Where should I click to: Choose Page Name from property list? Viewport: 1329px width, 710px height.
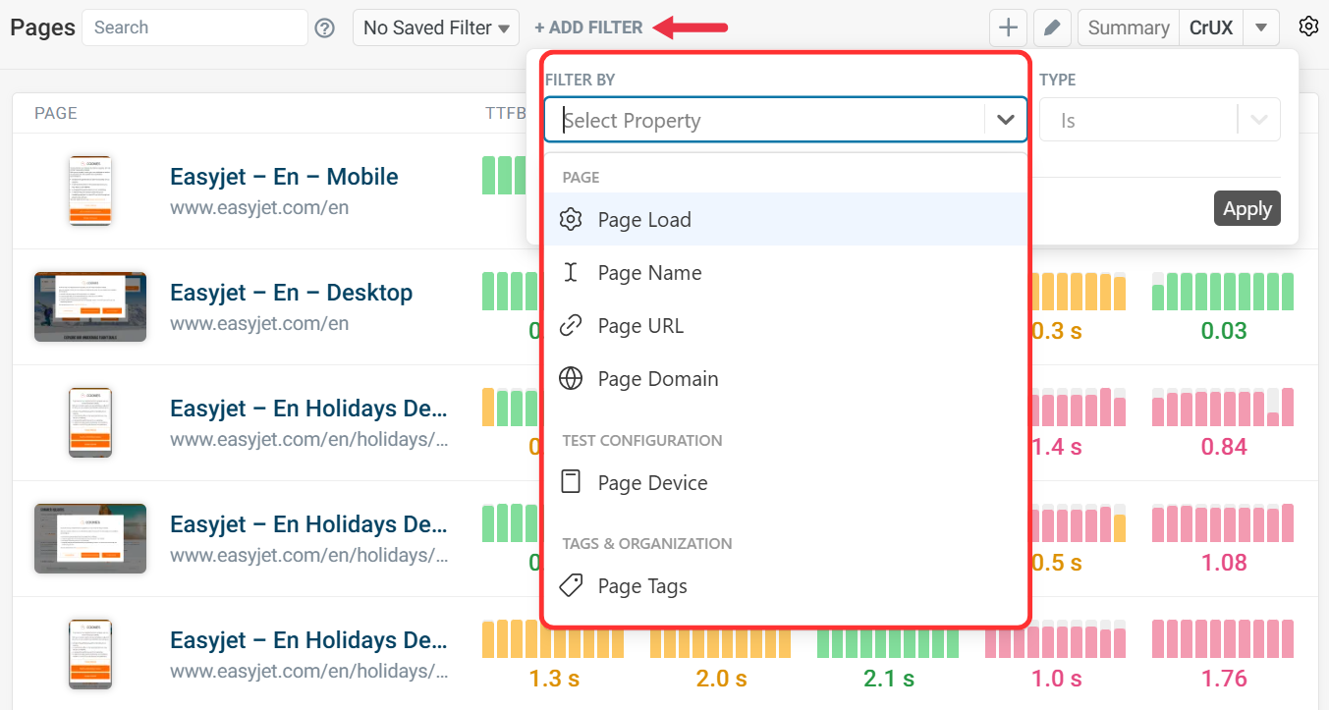pos(649,273)
